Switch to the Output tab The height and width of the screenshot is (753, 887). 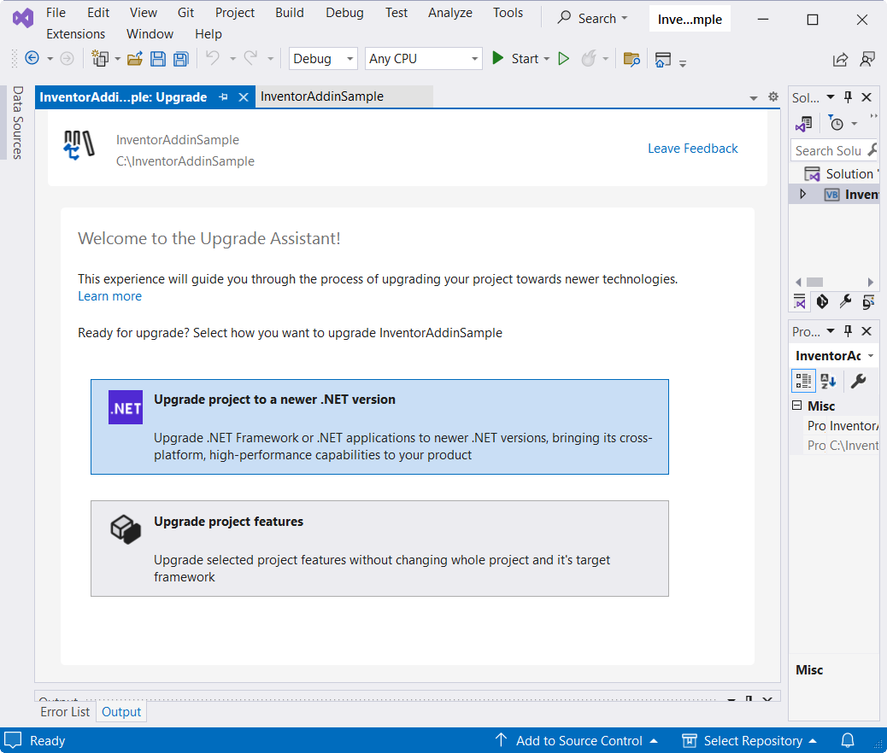[121, 712]
